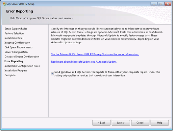173x131 pixels.
Task: Maximize the setup window
Action: coord(161,4)
